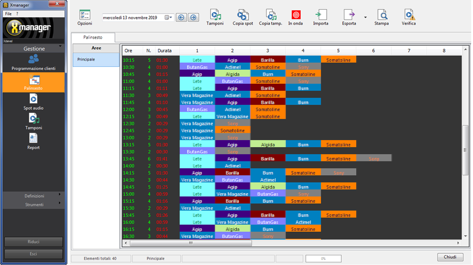Click the Importa icon
This screenshot has height=265, width=473.
[321, 18]
